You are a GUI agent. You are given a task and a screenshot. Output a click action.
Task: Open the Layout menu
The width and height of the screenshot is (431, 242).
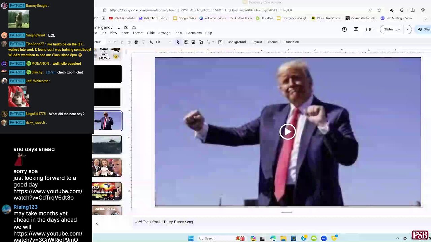pos(257,42)
